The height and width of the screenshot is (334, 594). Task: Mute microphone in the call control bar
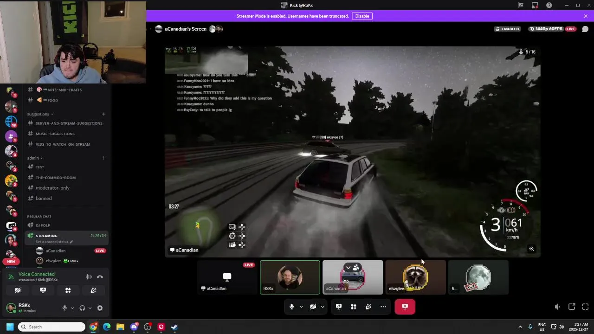click(291, 307)
